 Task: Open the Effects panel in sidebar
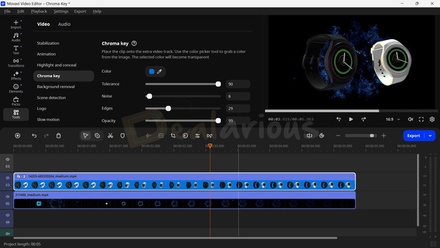point(16,75)
